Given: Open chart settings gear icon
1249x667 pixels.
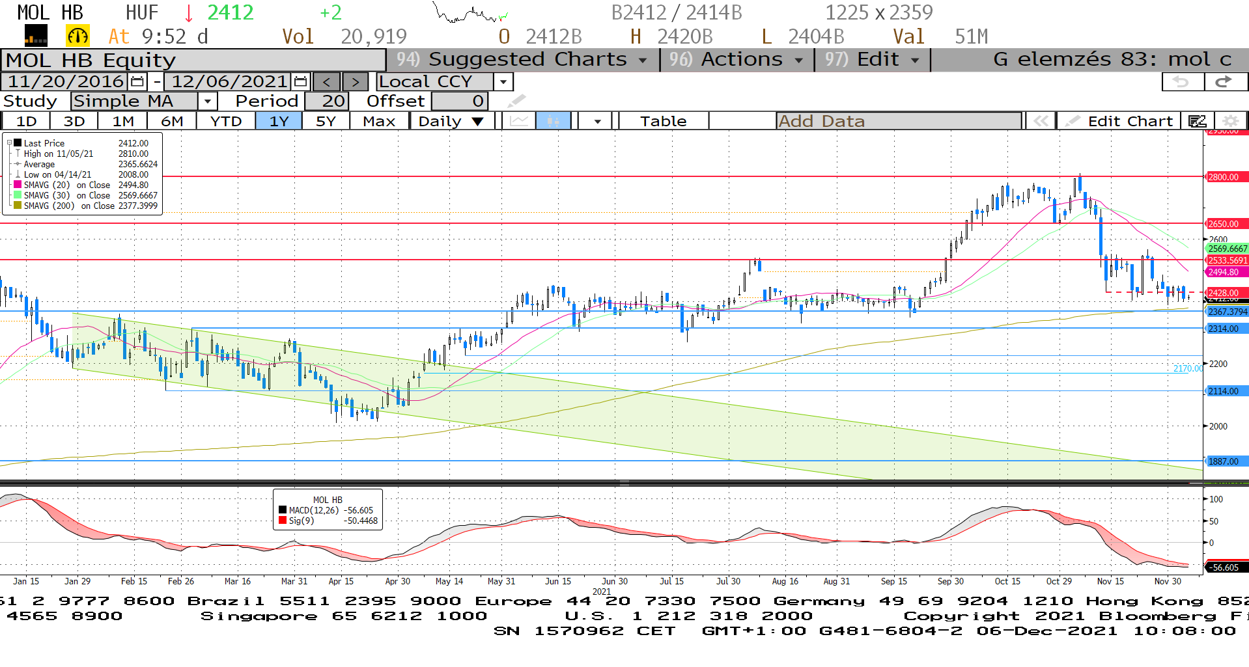Looking at the screenshot, I should pos(1230,121).
